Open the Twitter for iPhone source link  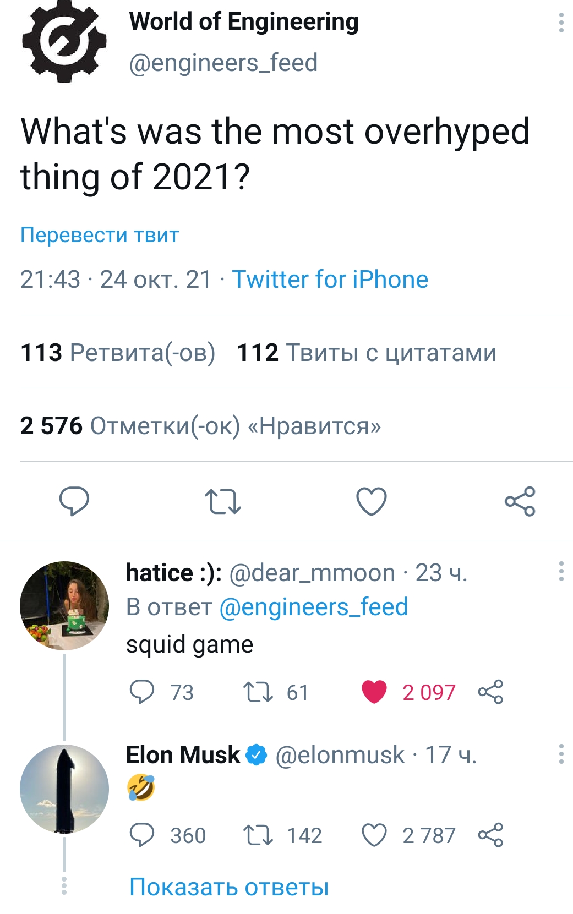[x=330, y=280]
